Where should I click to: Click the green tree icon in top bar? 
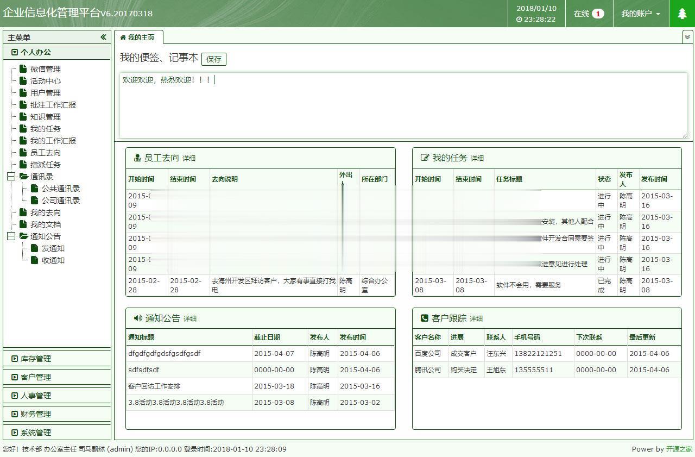click(x=681, y=14)
